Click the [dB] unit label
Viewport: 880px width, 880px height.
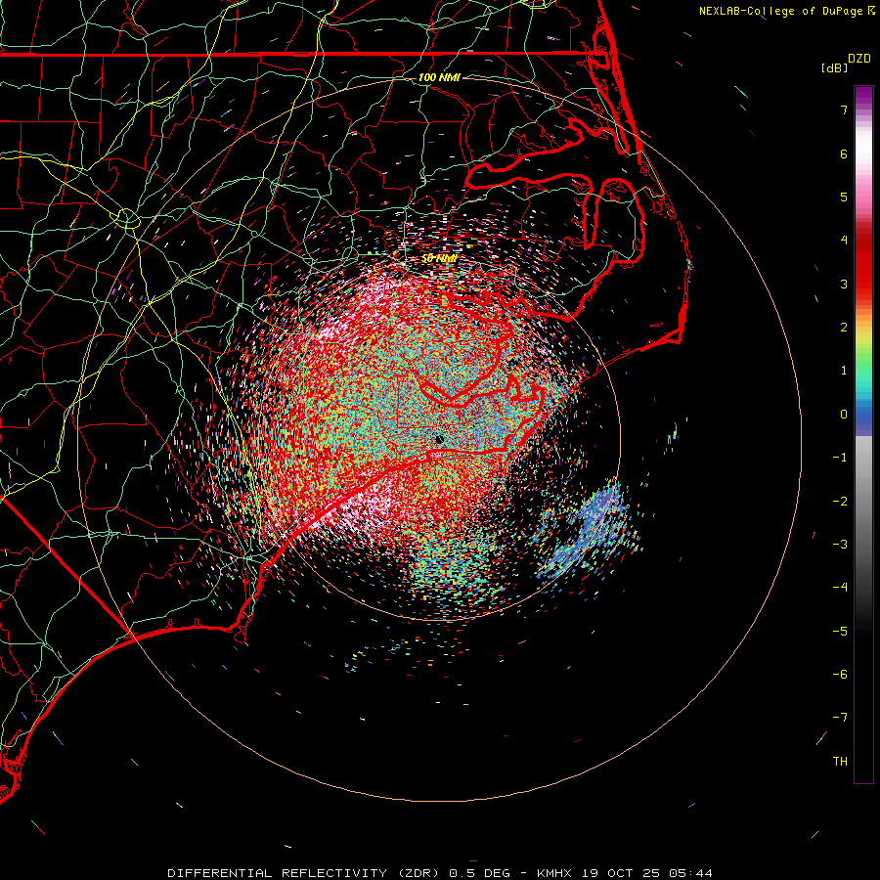click(x=835, y=67)
